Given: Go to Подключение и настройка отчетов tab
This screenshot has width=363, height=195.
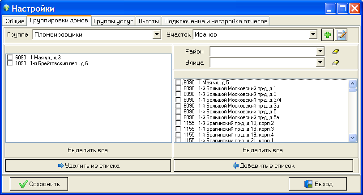Looking at the screenshot, I should pyautogui.click(x=216, y=21).
